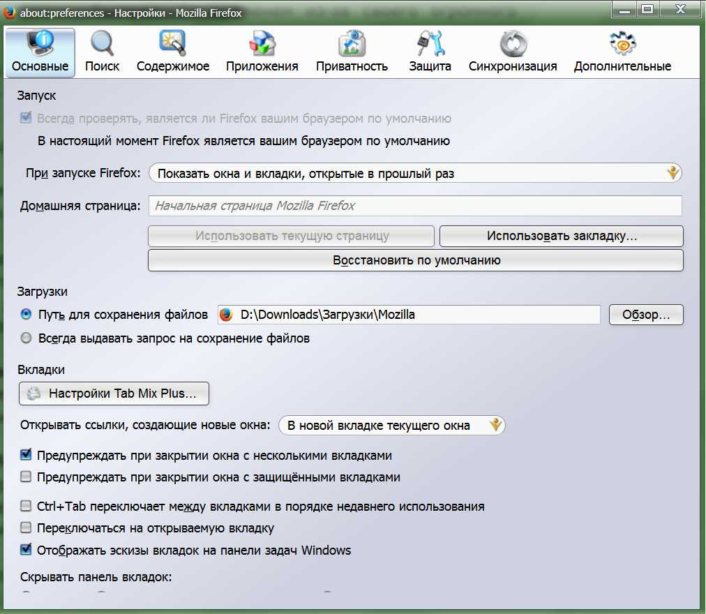Open the Поиск (Search) magnifier icon
The height and width of the screenshot is (614, 706).
tap(102, 44)
